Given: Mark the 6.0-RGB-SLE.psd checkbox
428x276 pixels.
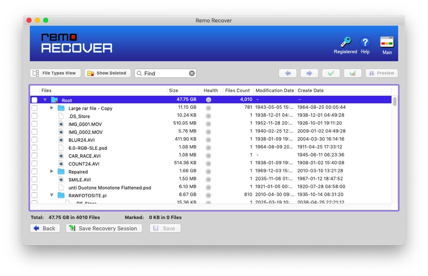Looking at the screenshot, I should (34, 147).
